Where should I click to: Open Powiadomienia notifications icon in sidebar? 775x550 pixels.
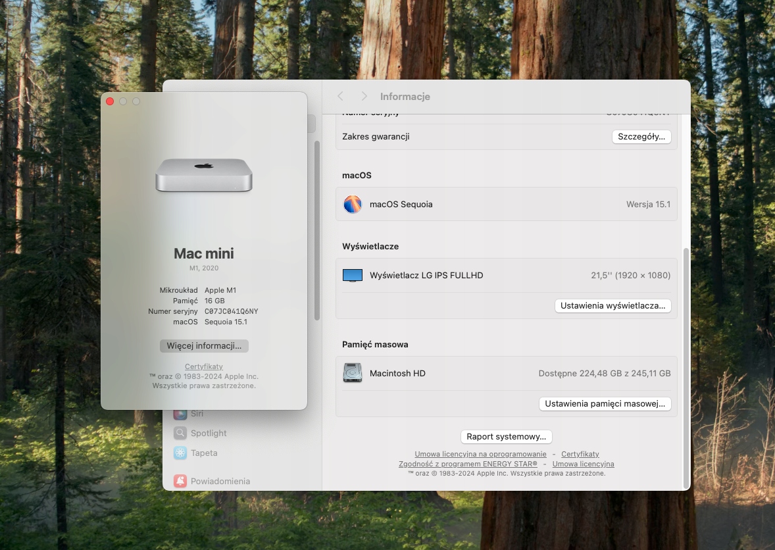(180, 481)
